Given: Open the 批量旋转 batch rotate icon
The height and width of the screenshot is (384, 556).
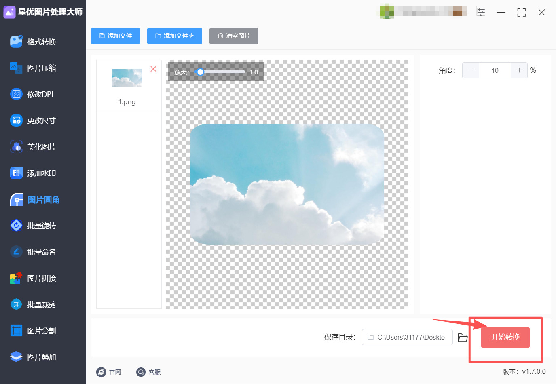Looking at the screenshot, I should click(x=16, y=226).
